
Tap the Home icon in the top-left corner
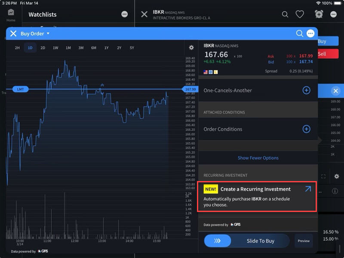click(10, 13)
